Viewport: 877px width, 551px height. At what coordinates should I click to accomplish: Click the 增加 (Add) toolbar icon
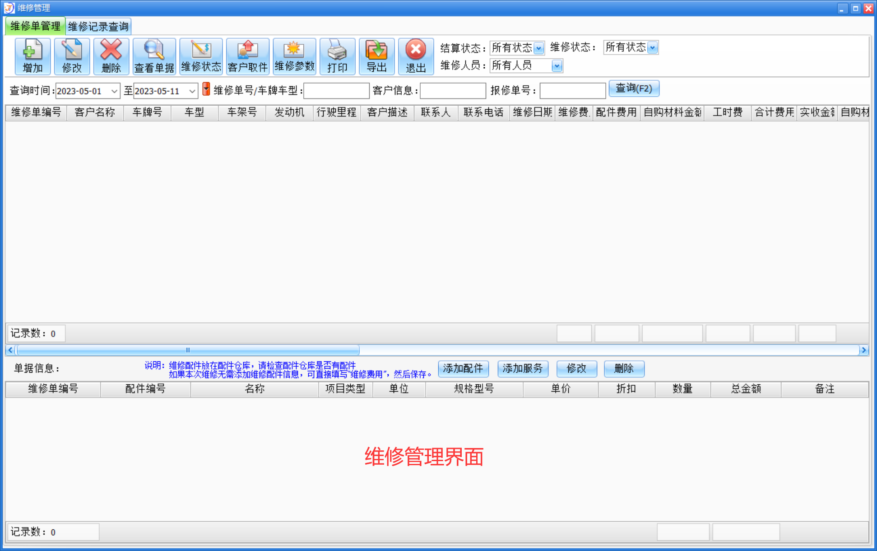tap(32, 56)
